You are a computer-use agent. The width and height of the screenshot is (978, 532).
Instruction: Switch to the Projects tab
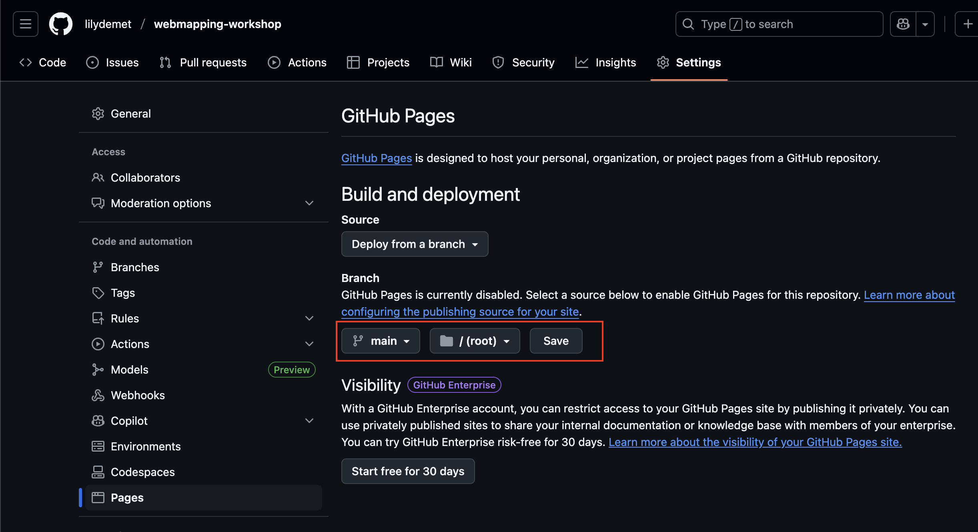(378, 62)
